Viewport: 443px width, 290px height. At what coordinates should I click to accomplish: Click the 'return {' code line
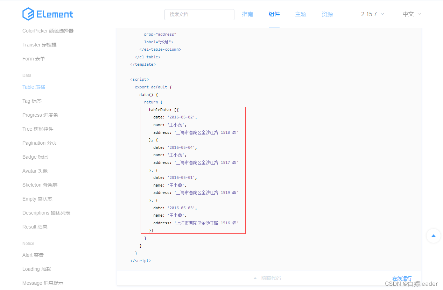[x=153, y=102]
